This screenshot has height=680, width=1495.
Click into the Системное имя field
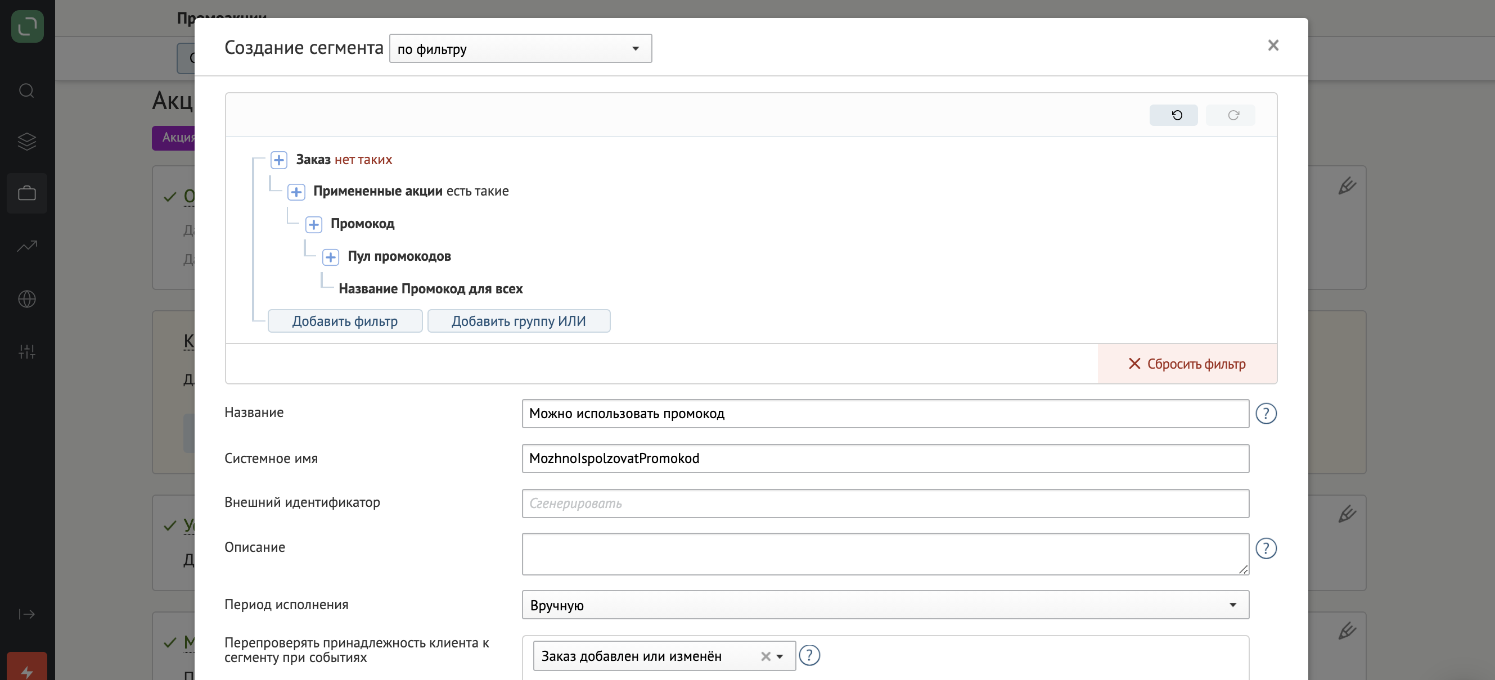885,459
